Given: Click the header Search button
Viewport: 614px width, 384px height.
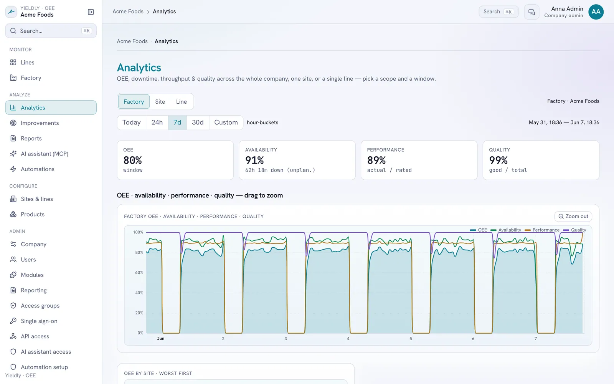Looking at the screenshot, I should pos(498,12).
